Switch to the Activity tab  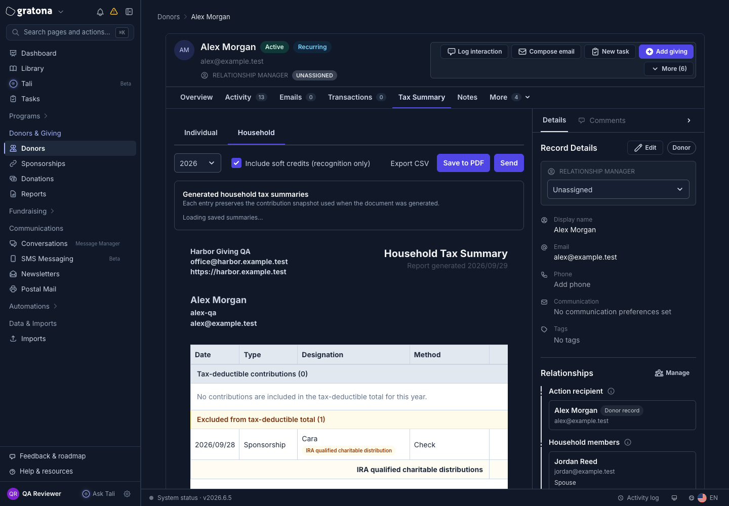point(246,97)
